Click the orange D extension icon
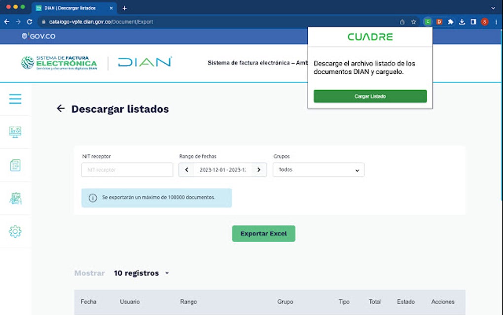 tap(439, 22)
